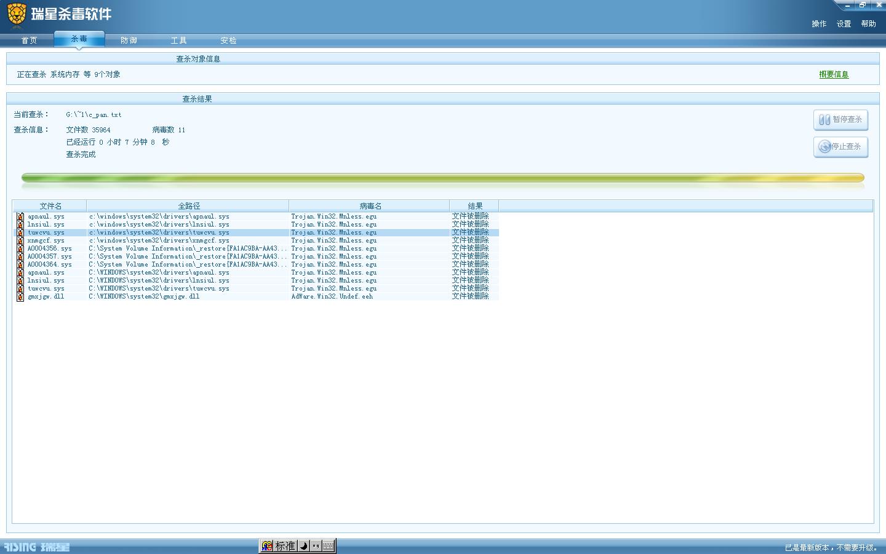Screen dimensions: 886x554
Task: Open the 设置 menu
Action: point(844,24)
